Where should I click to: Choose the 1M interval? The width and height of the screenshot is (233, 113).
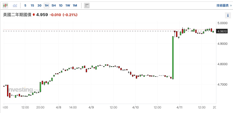[x=75, y=5]
